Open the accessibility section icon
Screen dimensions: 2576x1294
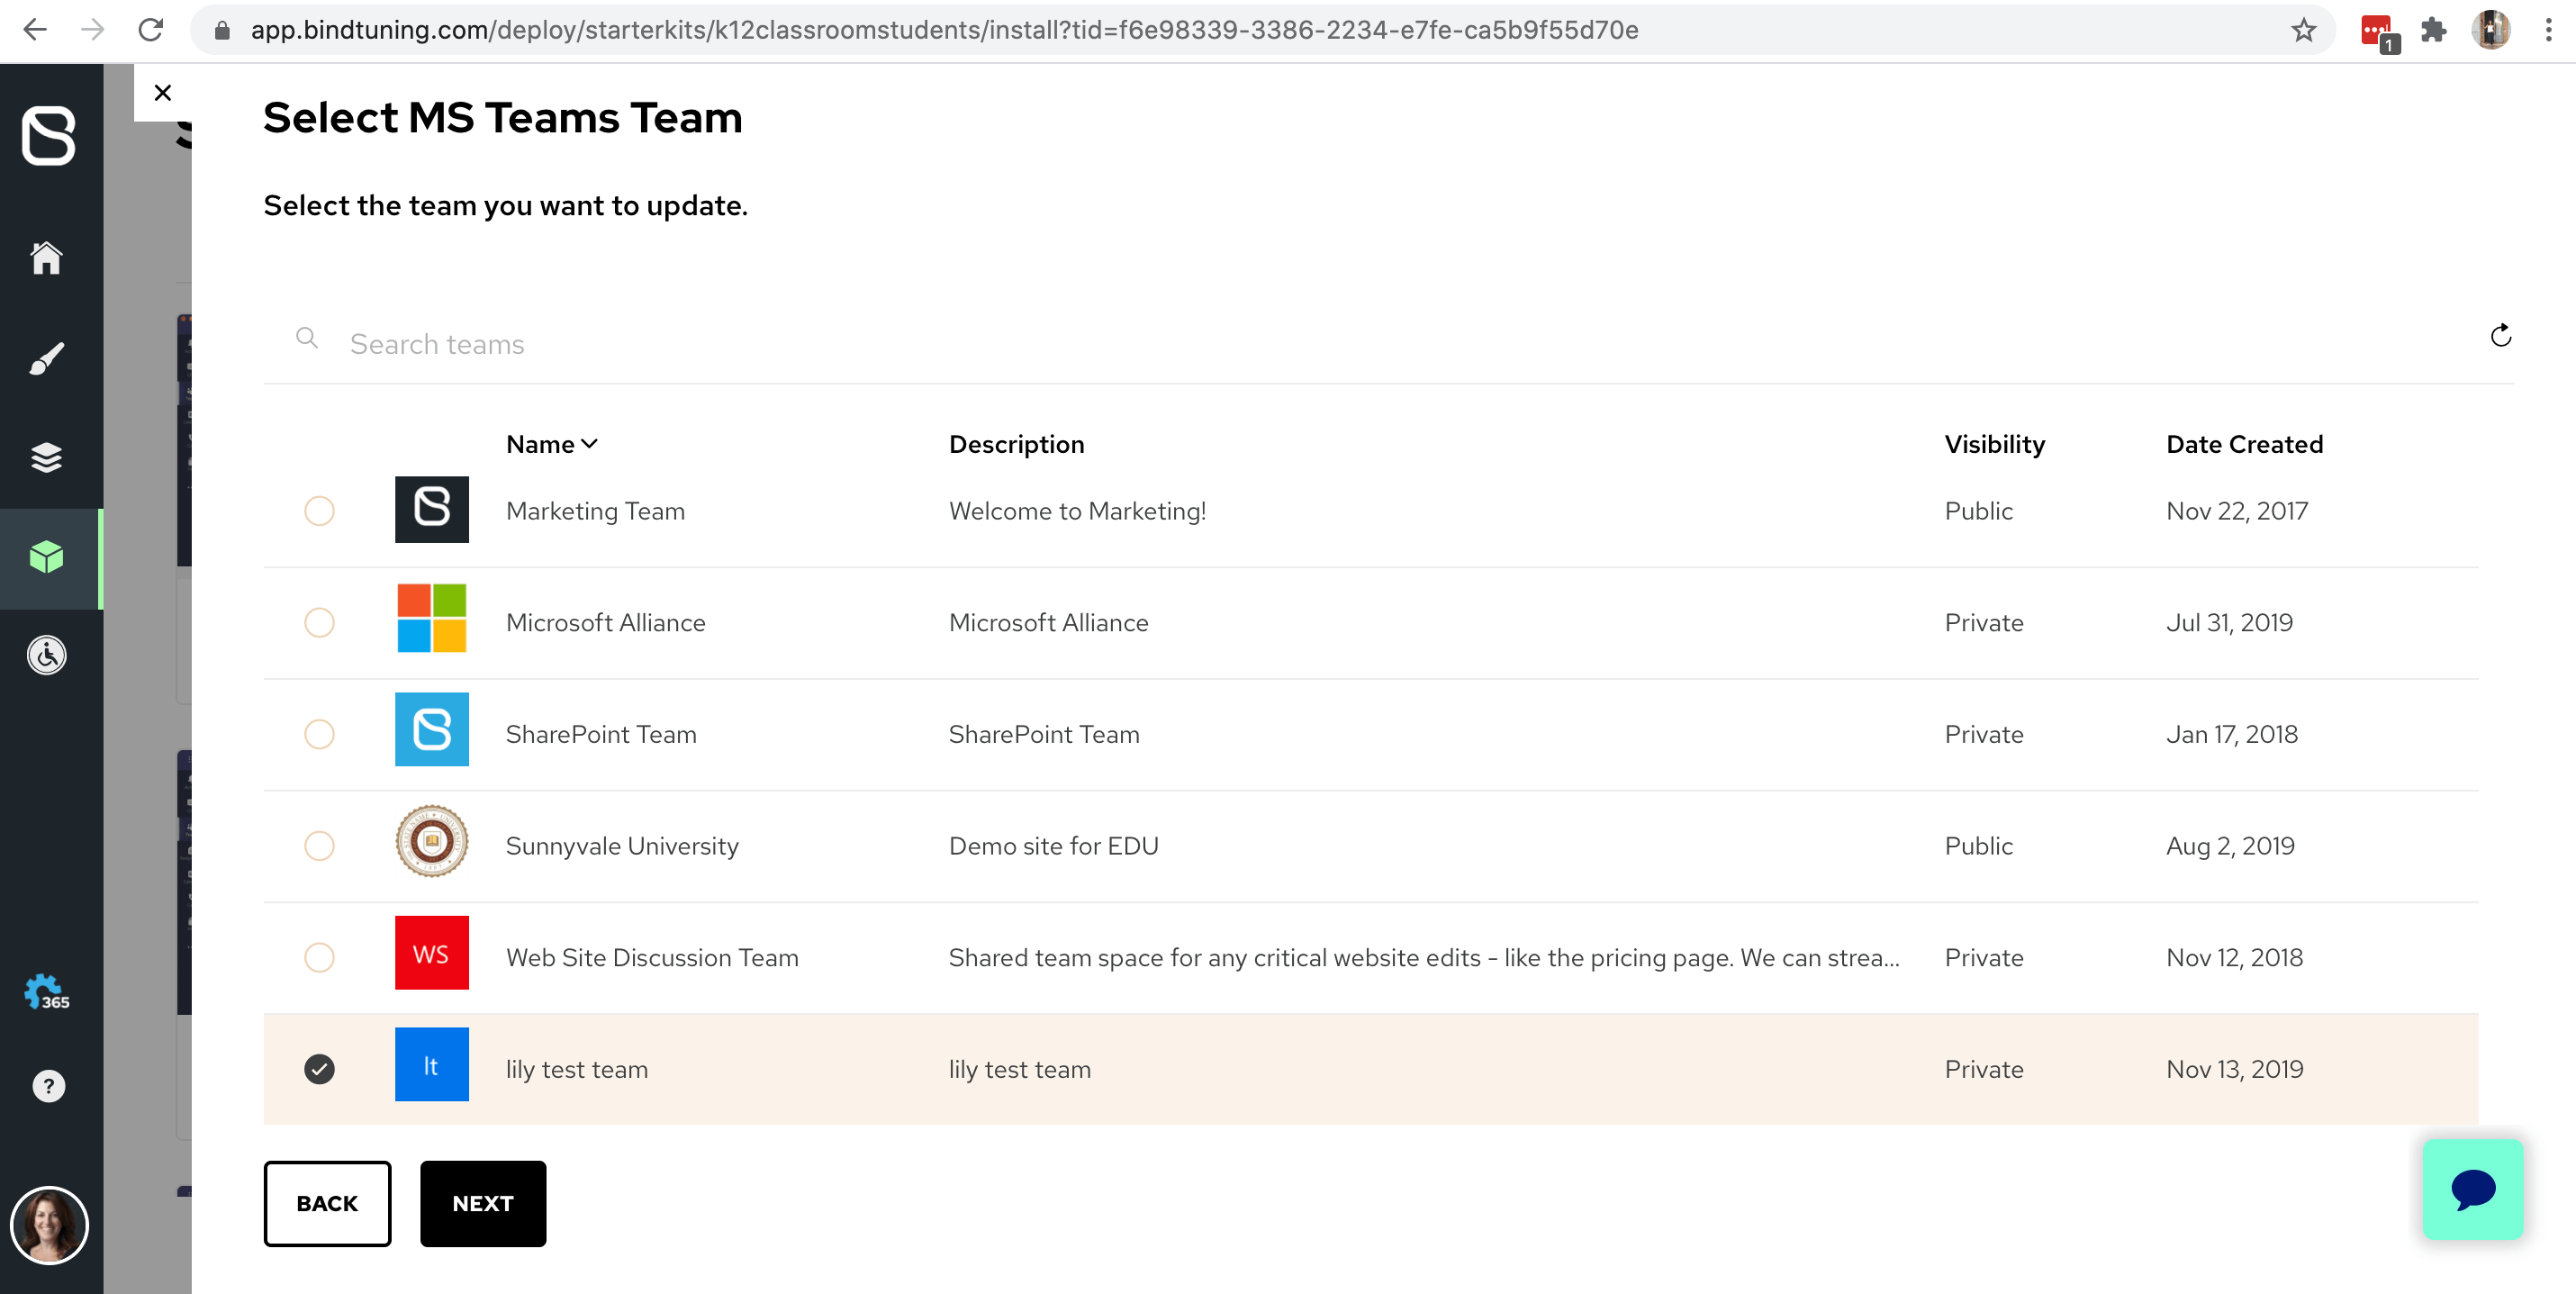click(46, 656)
